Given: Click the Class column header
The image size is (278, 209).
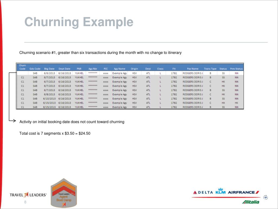Looking at the screenshot, I should tap(161, 69).
